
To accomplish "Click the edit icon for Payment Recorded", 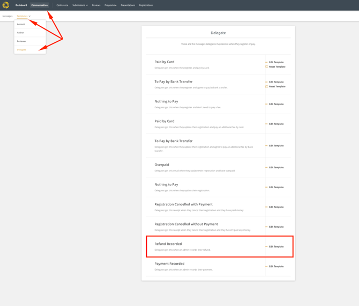I will [x=266, y=266].
